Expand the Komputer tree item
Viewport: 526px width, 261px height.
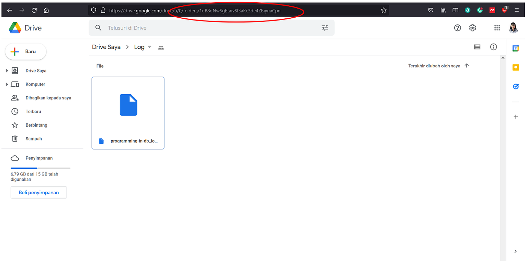pos(8,84)
